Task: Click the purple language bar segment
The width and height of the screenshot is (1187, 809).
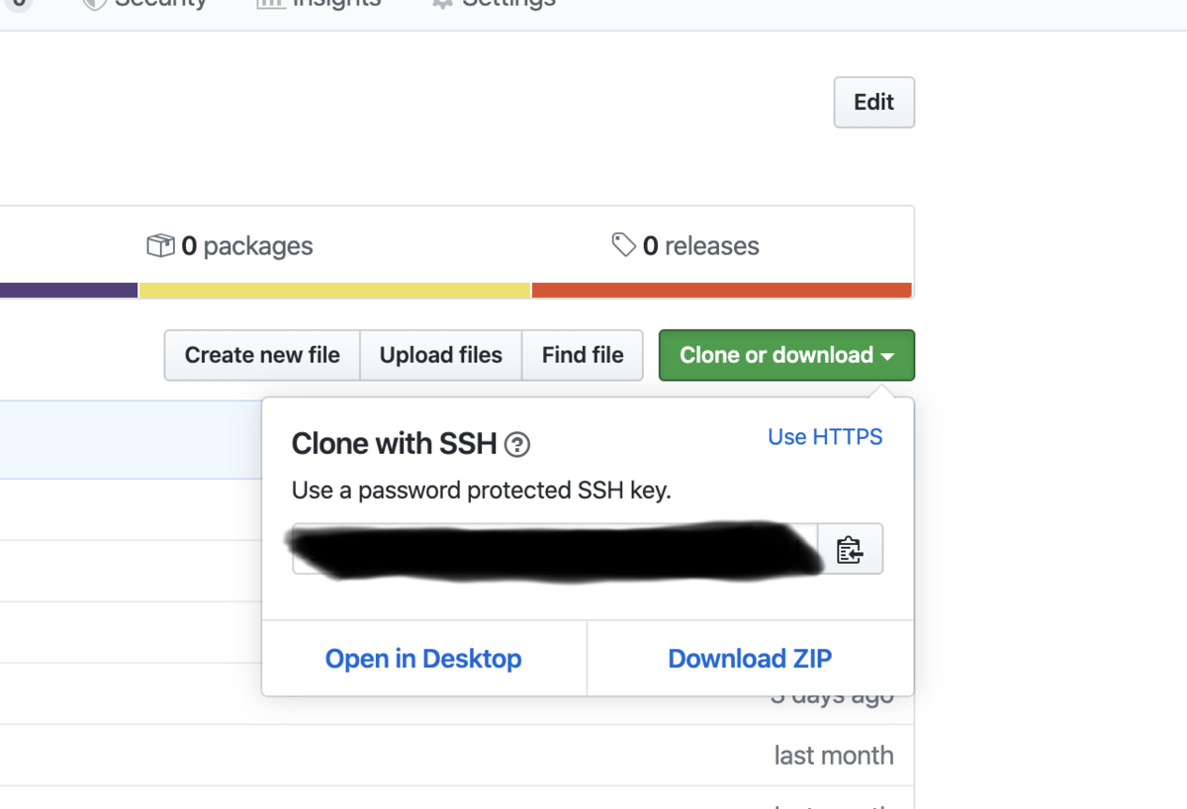Action: [67, 290]
